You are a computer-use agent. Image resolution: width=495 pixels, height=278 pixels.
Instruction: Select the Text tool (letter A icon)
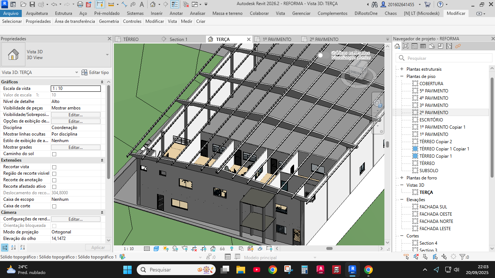coord(141,5)
